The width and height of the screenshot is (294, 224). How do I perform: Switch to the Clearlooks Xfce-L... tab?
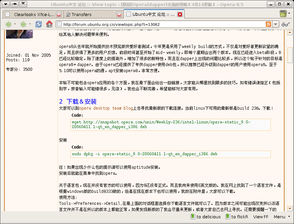point(33,14)
